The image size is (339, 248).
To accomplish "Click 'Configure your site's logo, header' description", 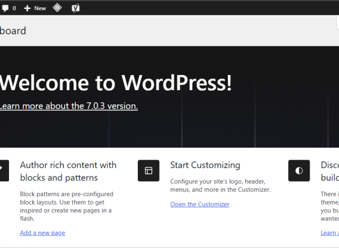I will coord(220,185).
